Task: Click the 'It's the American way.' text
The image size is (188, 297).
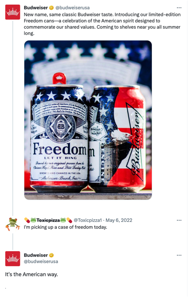Action: [31, 274]
